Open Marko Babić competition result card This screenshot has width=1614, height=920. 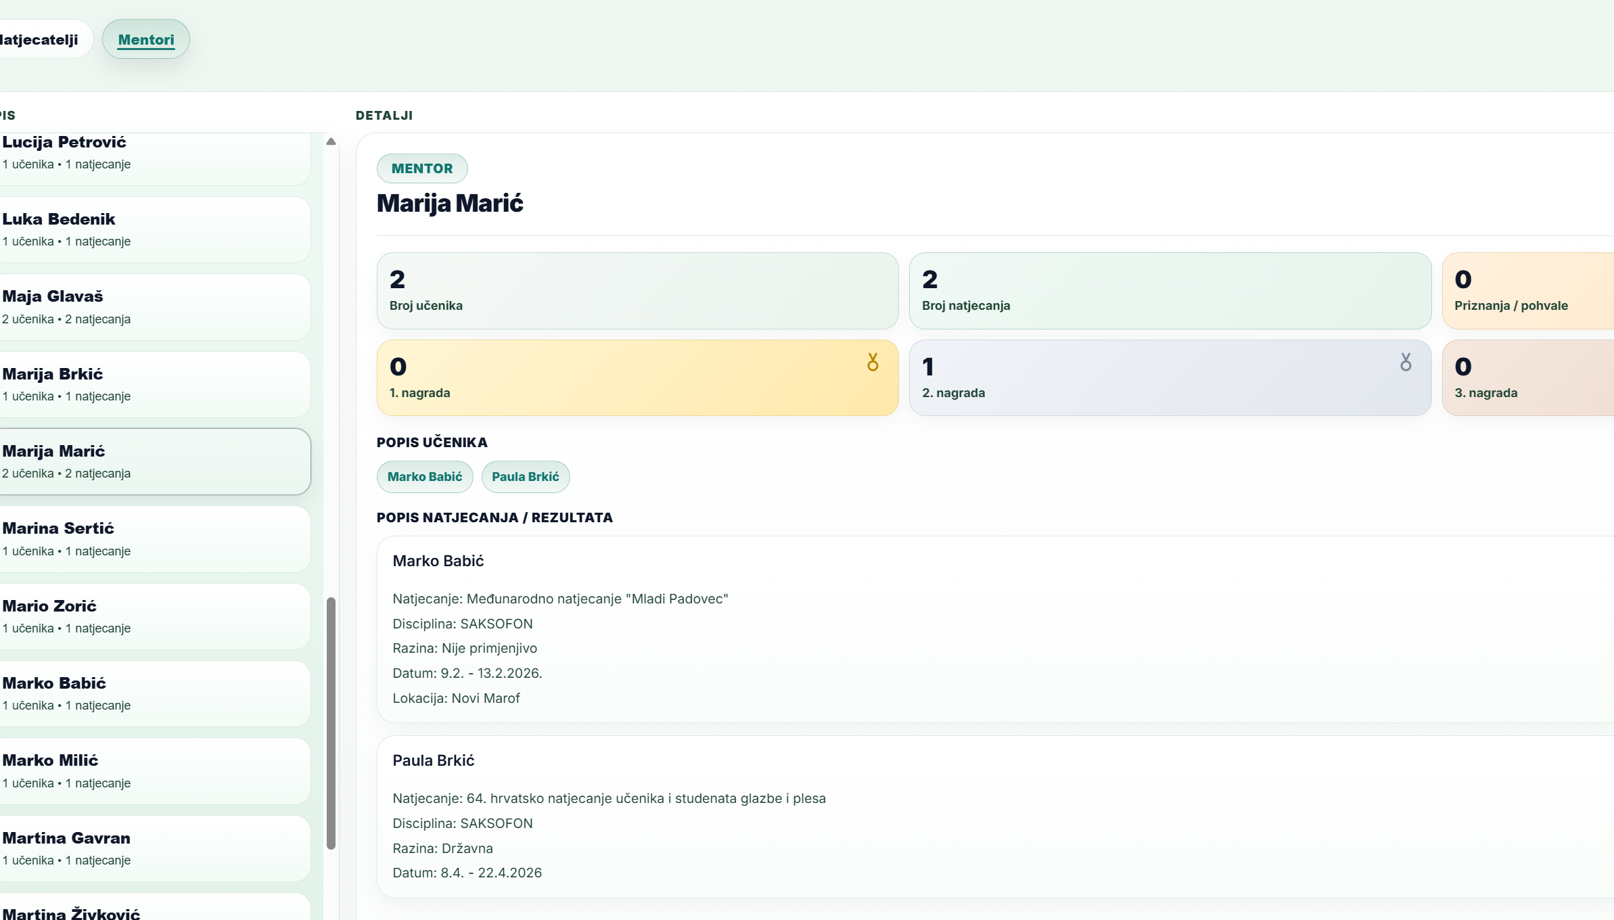tap(994, 629)
